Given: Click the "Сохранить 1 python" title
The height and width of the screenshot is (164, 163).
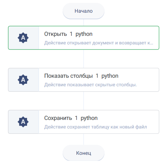Looking at the screenshot, I should pyautogui.click(x=71, y=118).
